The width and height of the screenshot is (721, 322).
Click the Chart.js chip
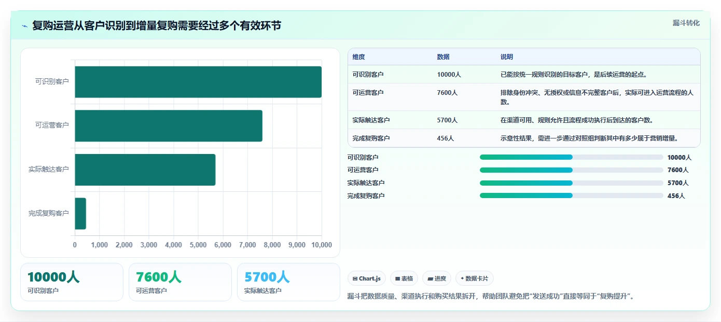367,278
